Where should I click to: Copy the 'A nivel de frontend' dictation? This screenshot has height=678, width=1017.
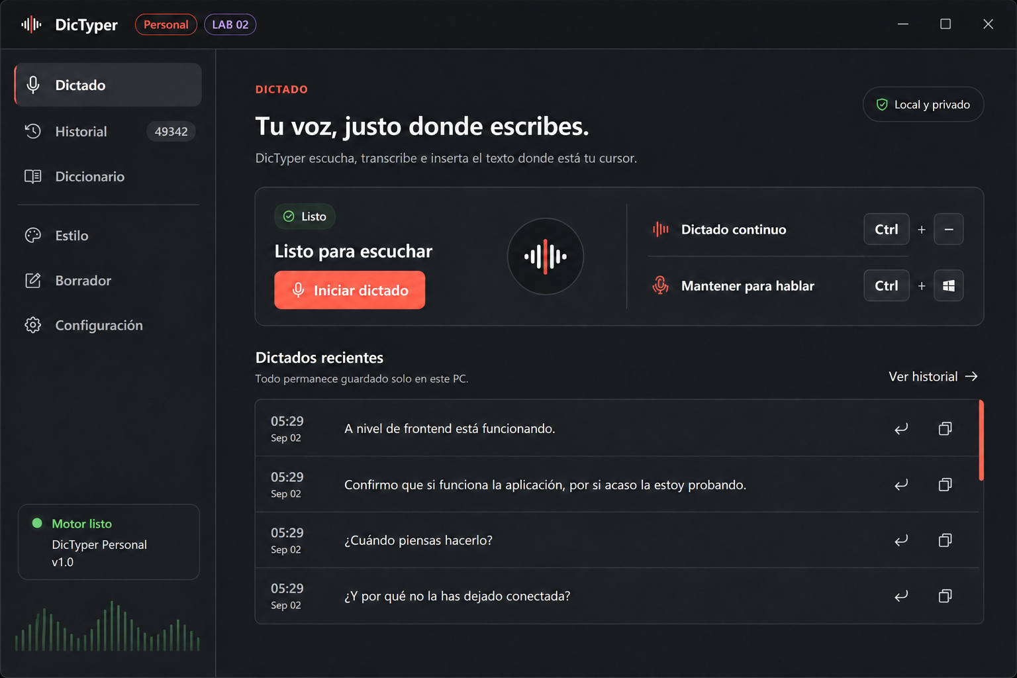click(945, 428)
